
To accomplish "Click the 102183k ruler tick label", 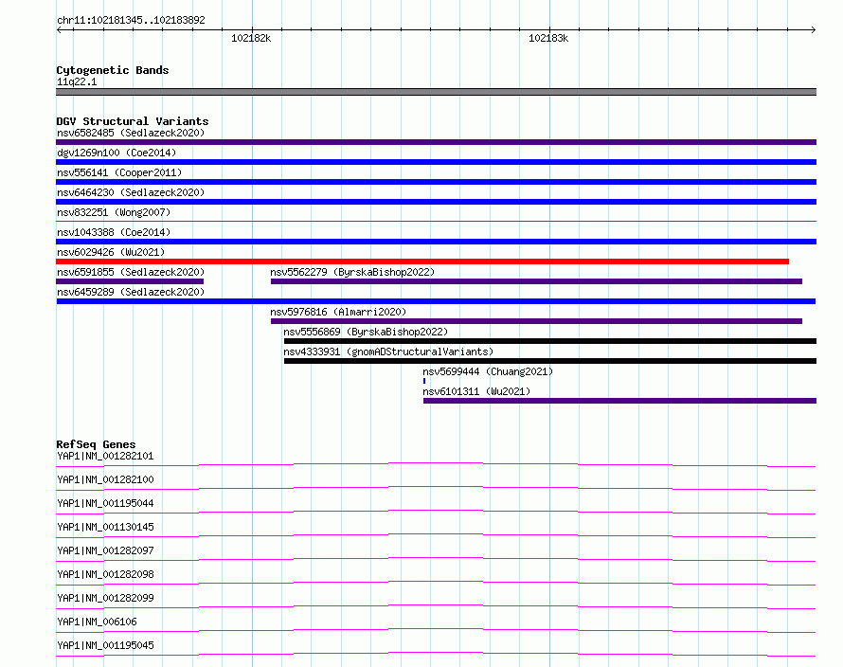I will (x=547, y=38).
